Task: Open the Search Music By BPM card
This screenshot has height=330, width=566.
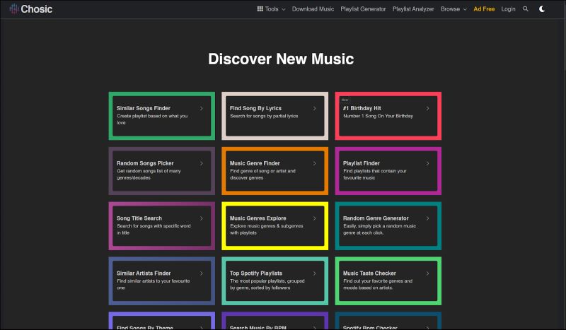Action: click(x=275, y=321)
